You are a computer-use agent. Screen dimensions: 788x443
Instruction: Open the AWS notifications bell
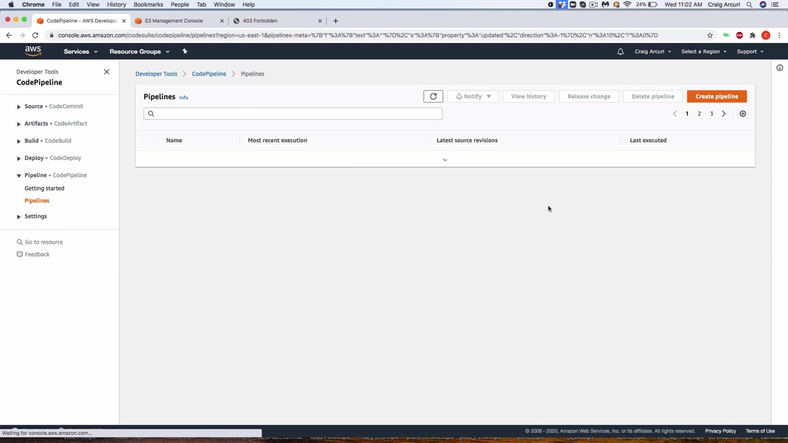coord(621,52)
